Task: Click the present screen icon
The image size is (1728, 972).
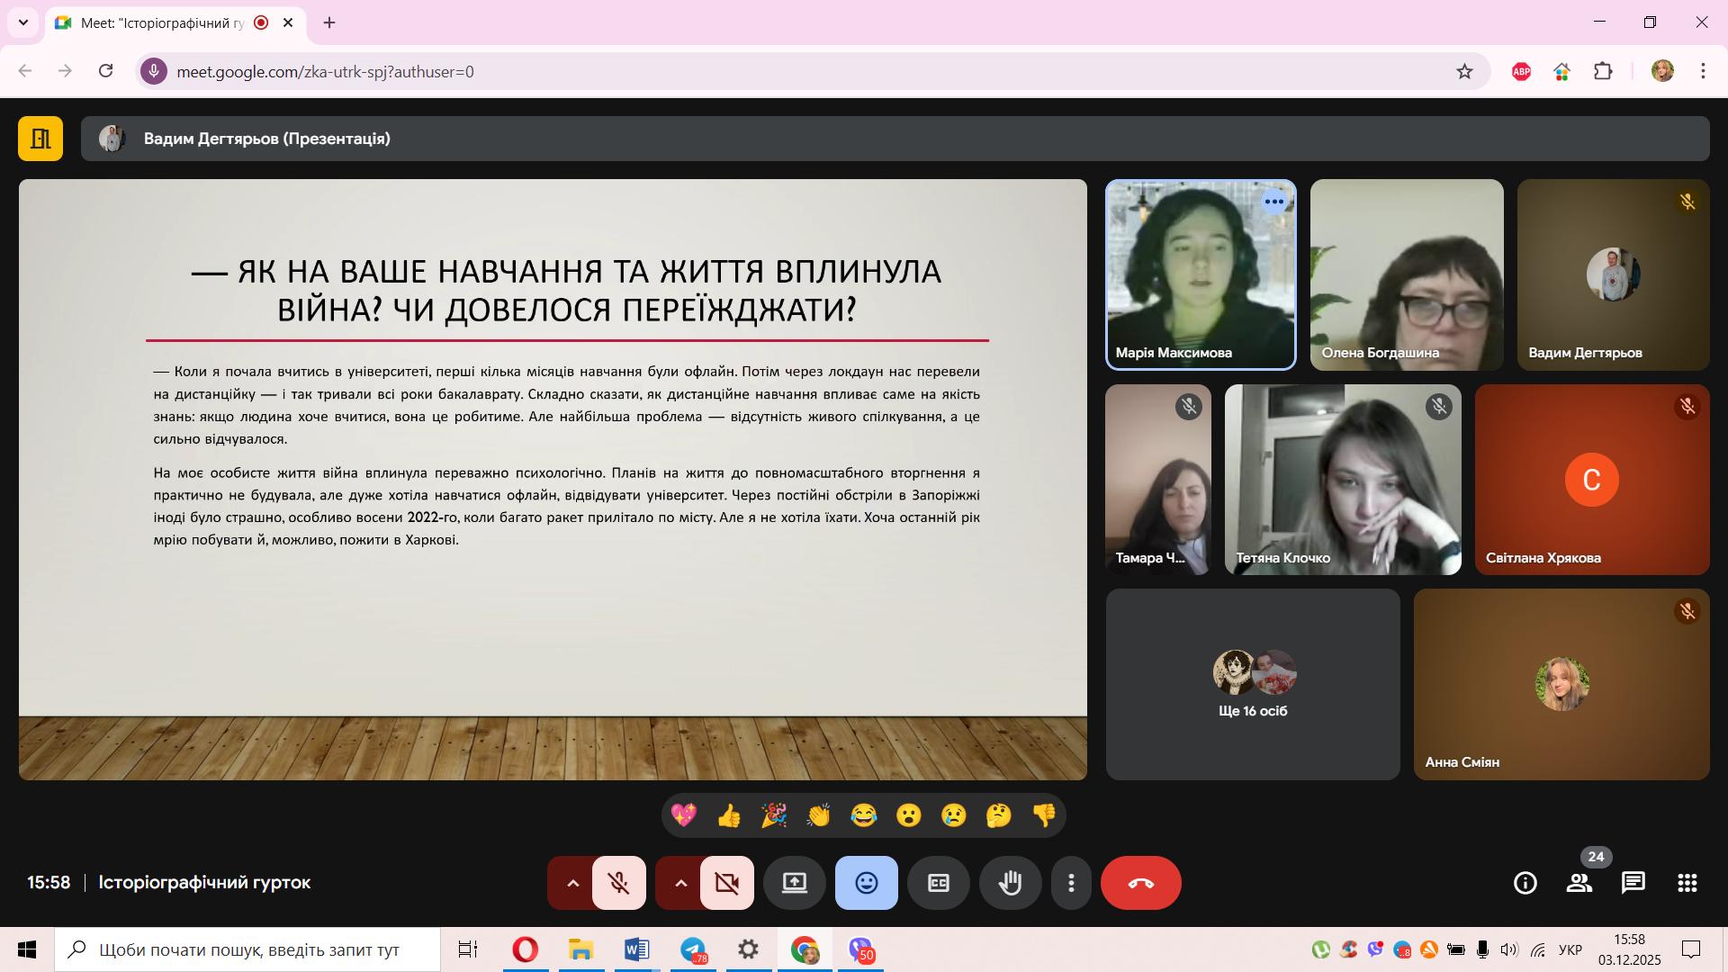Action: pyautogui.click(x=794, y=883)
